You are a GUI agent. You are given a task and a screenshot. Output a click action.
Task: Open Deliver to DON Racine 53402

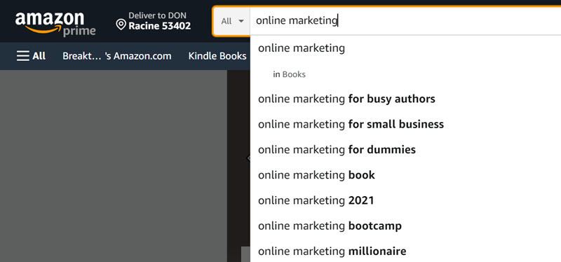pos(154,21)
